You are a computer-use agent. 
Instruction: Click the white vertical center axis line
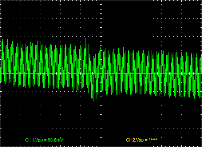pos(101,73)
